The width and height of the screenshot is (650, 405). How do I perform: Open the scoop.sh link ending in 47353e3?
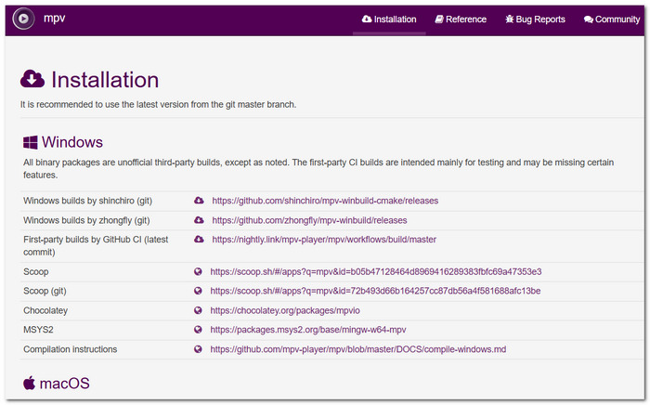[x=375, y=271]
